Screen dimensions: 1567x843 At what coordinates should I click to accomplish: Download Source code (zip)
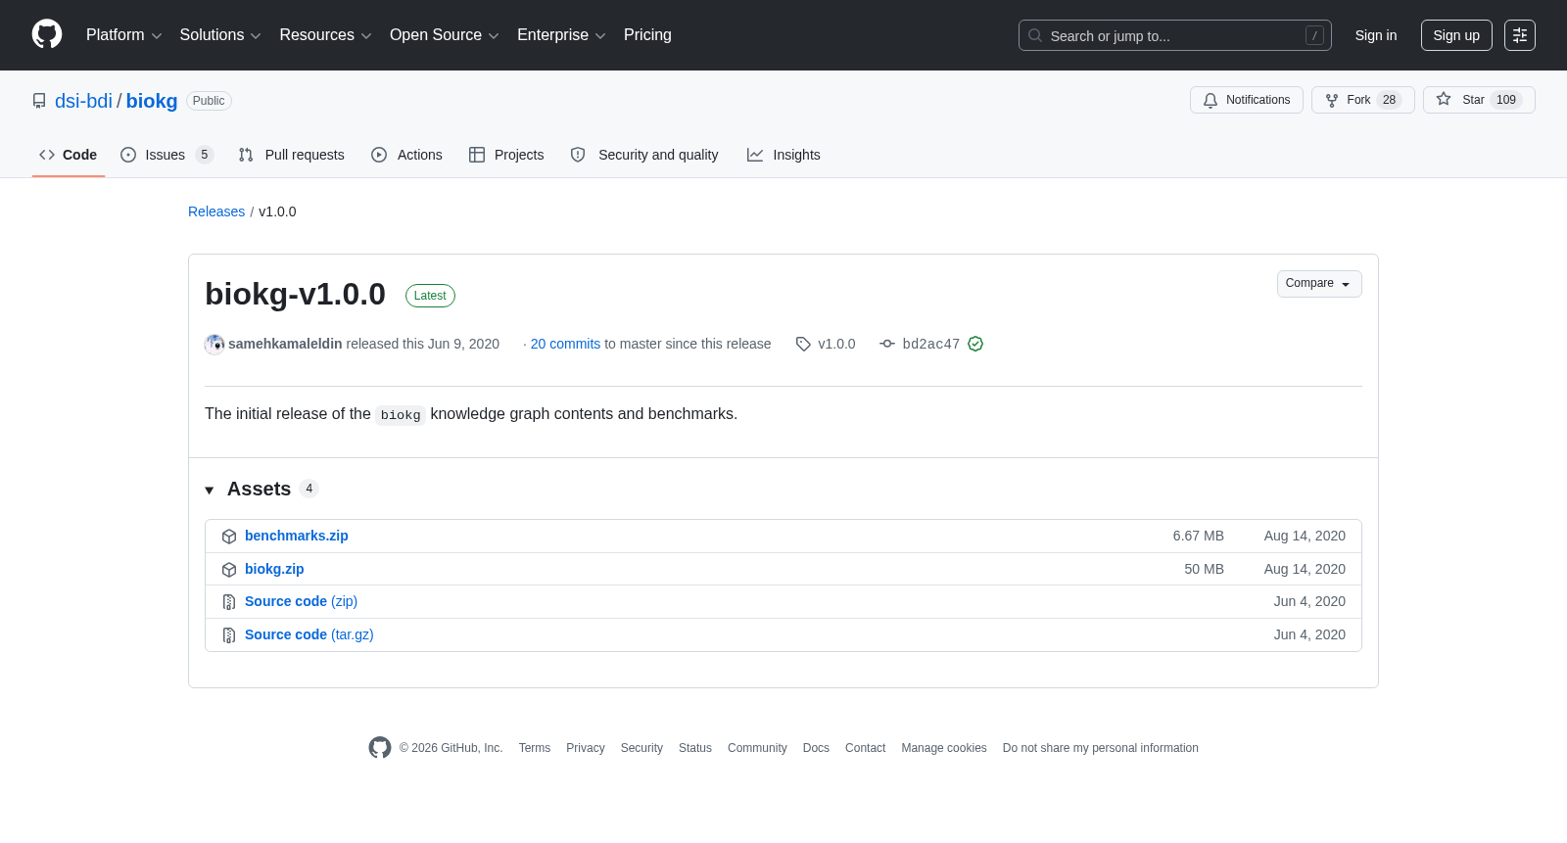pyautogui.click(x=301, y=601)
